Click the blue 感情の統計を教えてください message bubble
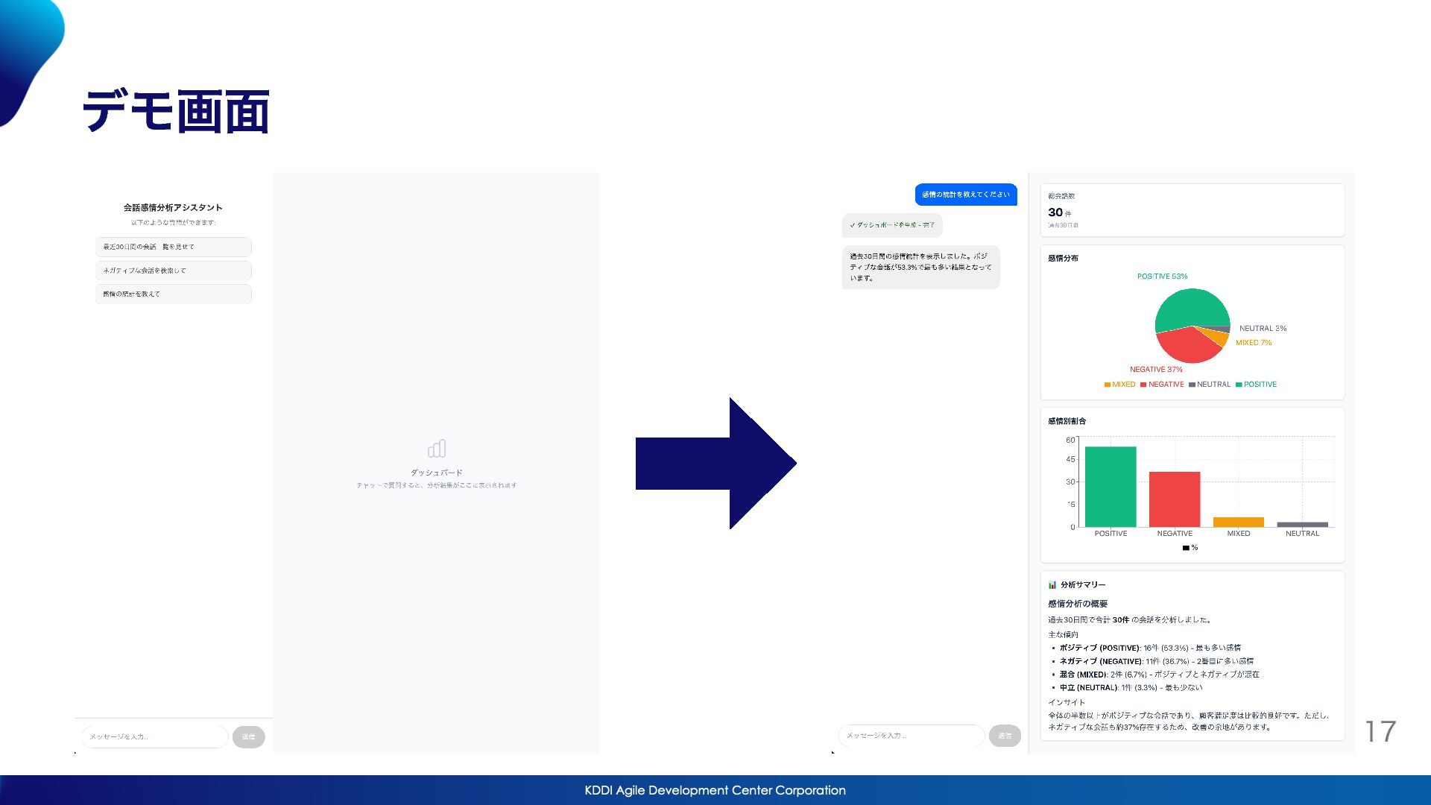The width and height of the screenshot is (1431, 805). [x=965, y=195]
